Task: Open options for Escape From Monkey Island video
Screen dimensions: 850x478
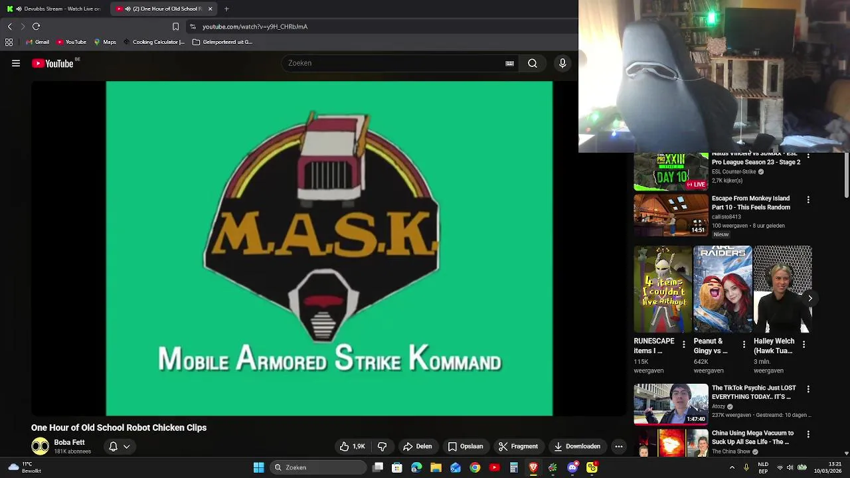Action: tap(808, 199)
